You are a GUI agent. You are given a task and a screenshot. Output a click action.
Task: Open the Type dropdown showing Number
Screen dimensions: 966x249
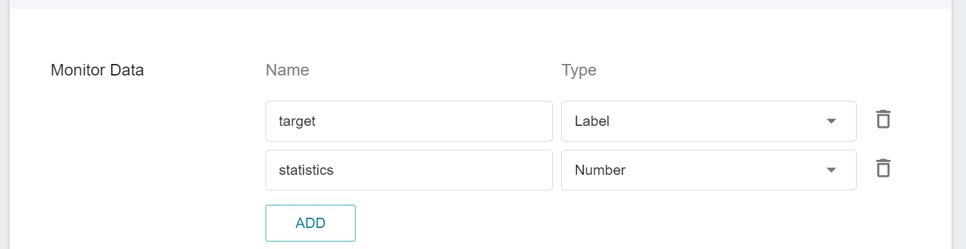pos(709,170)
